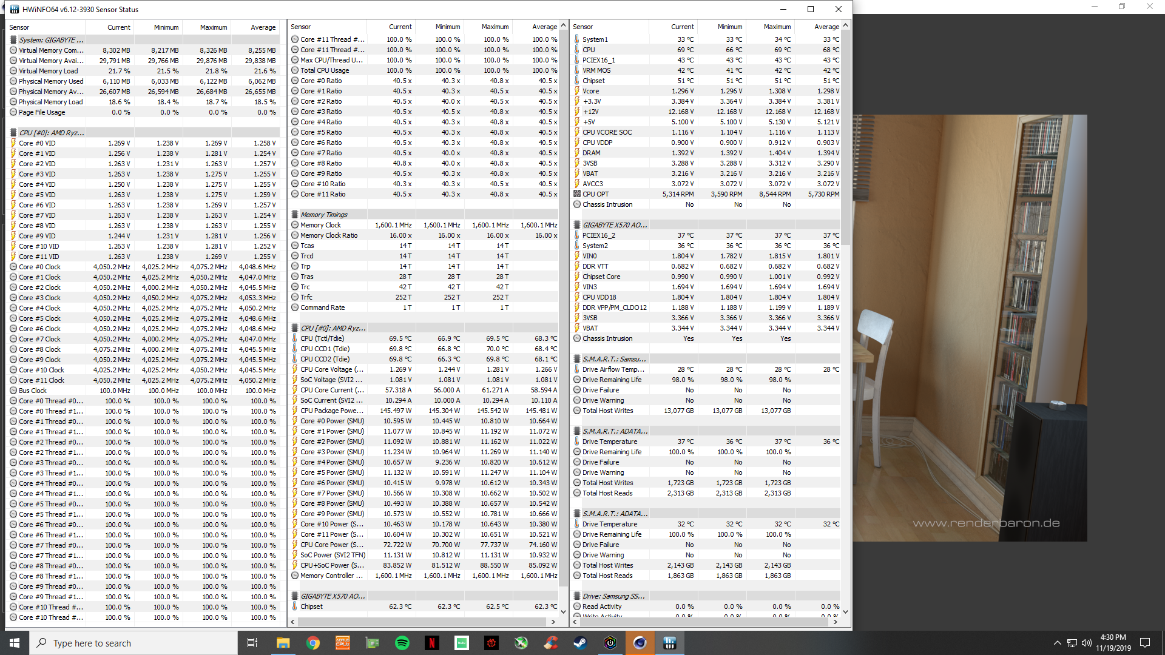
Task: Click right arrow of middle panel horizontal scrollbar
Action: coord(553,622)
